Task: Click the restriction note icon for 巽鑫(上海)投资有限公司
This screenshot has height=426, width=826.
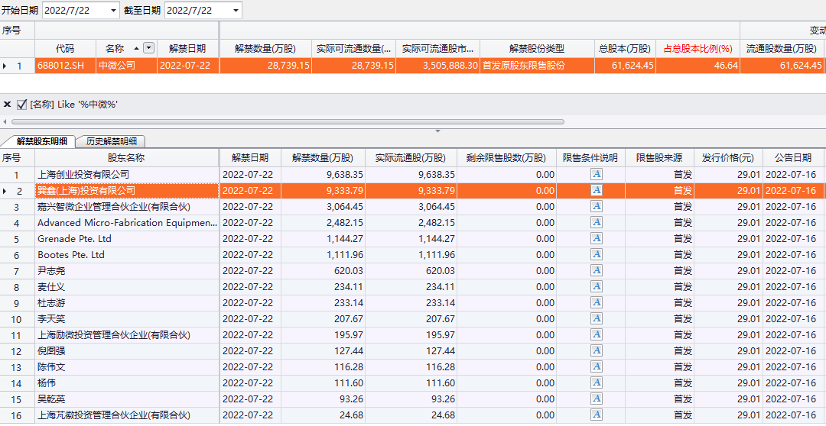Action: [597, 191]
